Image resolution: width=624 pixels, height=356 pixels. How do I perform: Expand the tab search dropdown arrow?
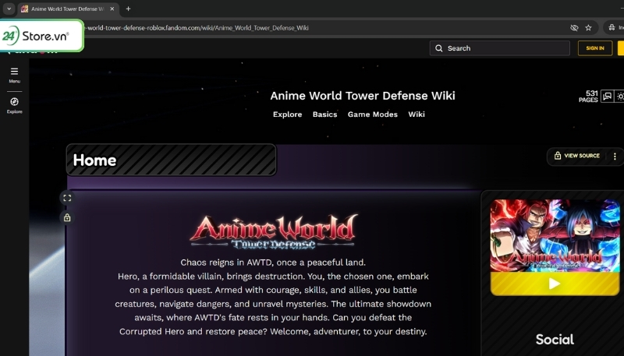[9, 9]
